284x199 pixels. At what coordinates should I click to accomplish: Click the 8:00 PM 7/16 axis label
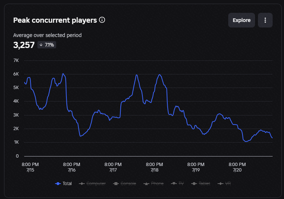pos(72,167)
